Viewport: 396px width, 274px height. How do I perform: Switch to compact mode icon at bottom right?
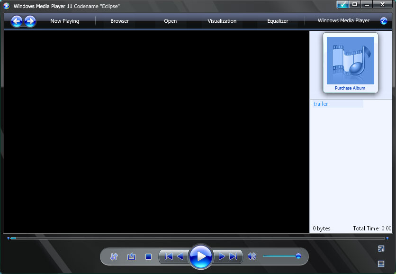(x=381, y=248)
